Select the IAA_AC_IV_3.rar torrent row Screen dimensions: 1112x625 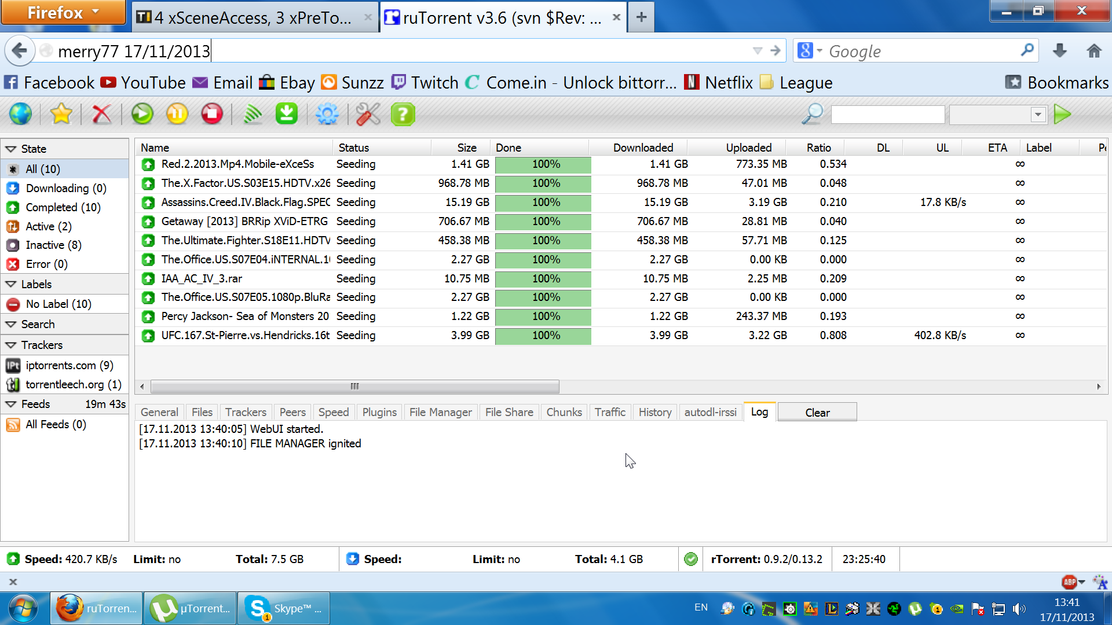point(620,278)
